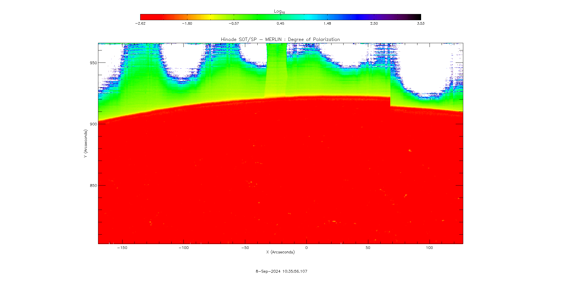Click the 8-Sep-2024 timestamp text
This screenshot has height=287, width=561.
click(x=281, y=271)
